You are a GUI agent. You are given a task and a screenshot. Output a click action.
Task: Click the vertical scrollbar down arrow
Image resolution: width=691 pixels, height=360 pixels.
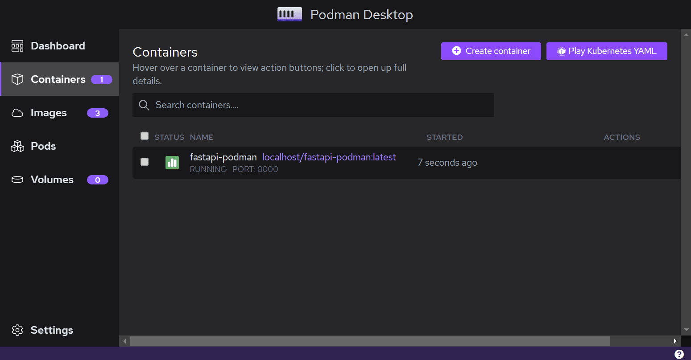tap(686, 330)
